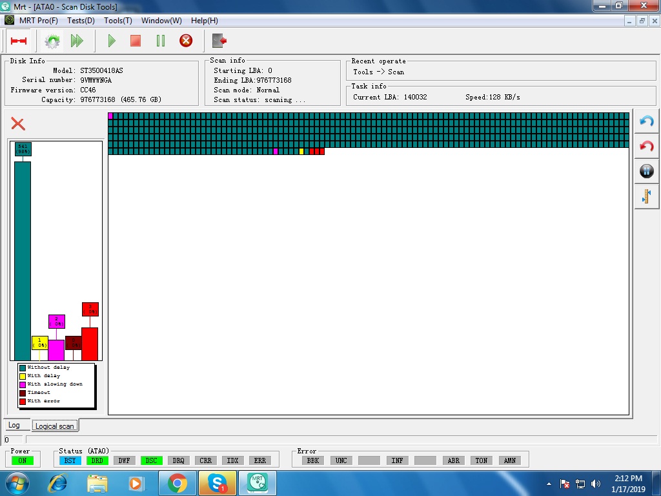Click the green gear settings toolbar icon
This screenshot has width=661, height=496.
pos(52,41)
